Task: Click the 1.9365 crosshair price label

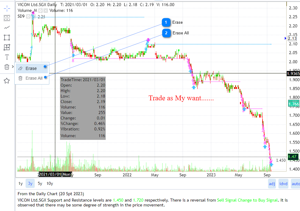Action: point(293,74)
